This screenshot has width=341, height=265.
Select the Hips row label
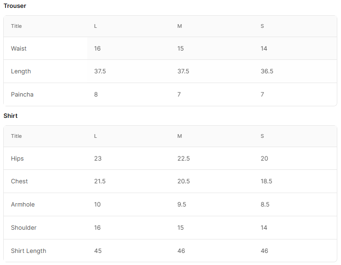point(17,159)
